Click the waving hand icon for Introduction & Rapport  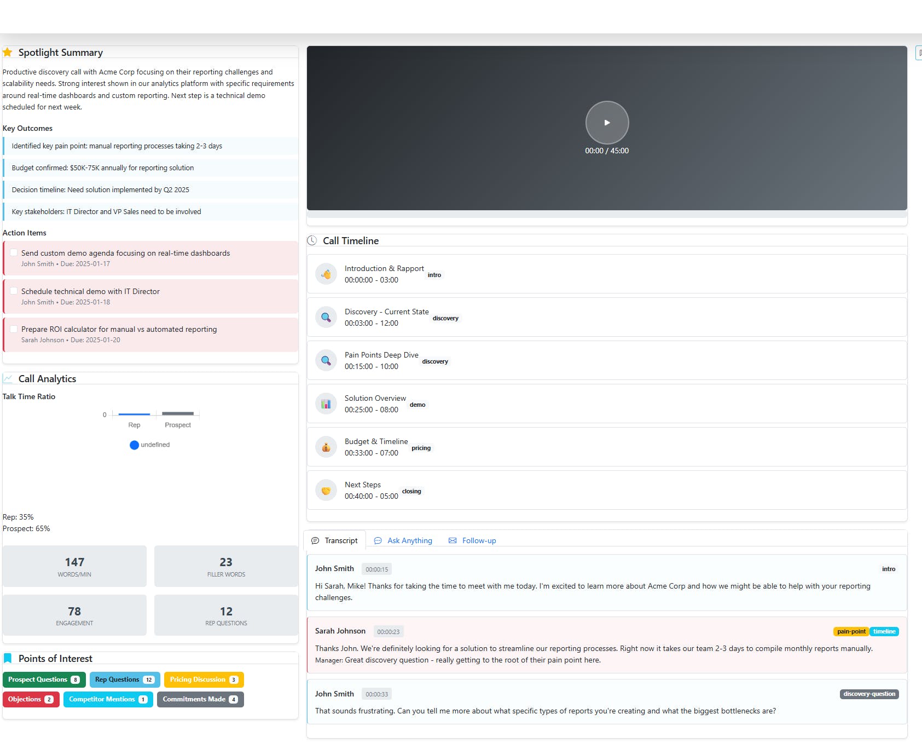(326, 274)
